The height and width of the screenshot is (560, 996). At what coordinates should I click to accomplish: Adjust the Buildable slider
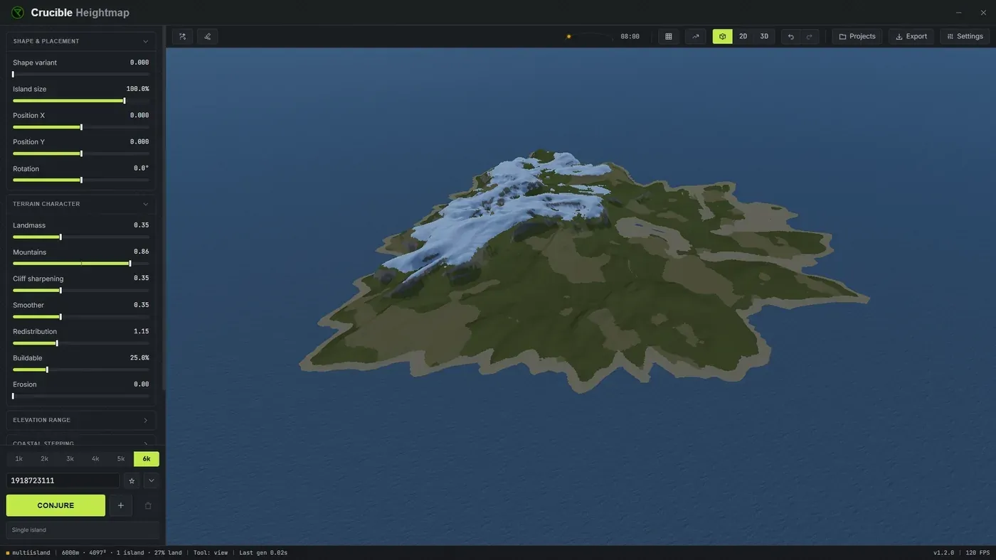pos(81,369)
